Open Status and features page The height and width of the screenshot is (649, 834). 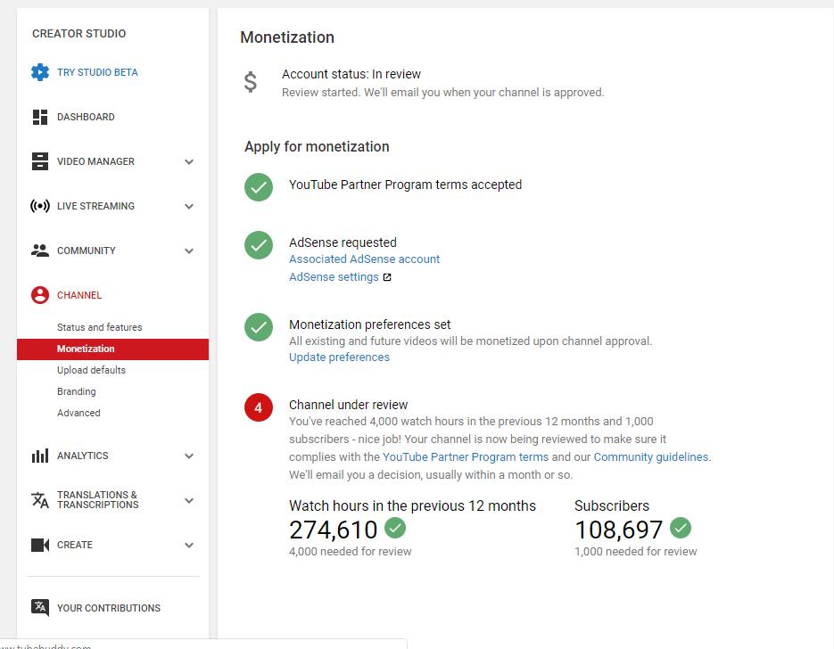coord(100,327)
